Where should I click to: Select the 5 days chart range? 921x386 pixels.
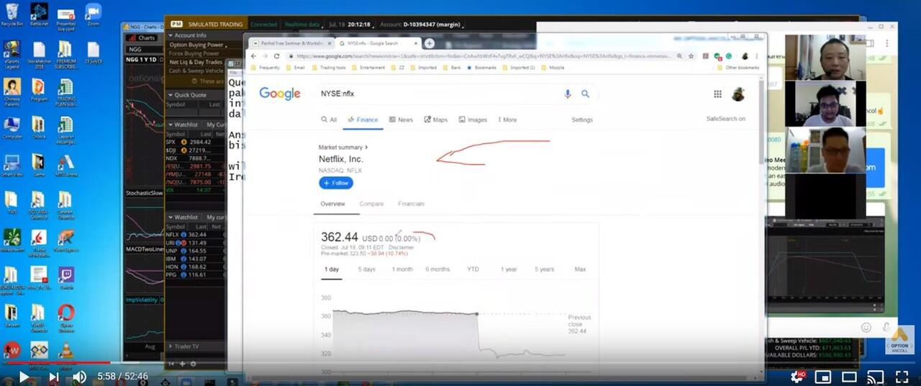[367, 269]
